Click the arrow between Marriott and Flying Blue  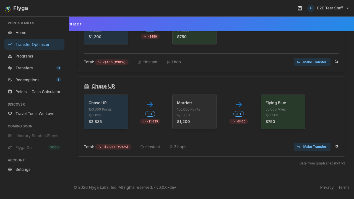pos(239,104)
